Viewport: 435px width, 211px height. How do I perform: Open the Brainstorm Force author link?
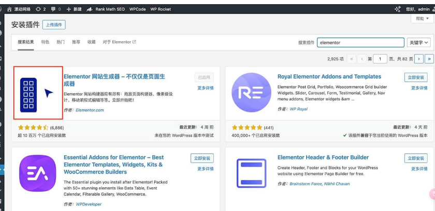pyautogui.click(x=306, y=184)
